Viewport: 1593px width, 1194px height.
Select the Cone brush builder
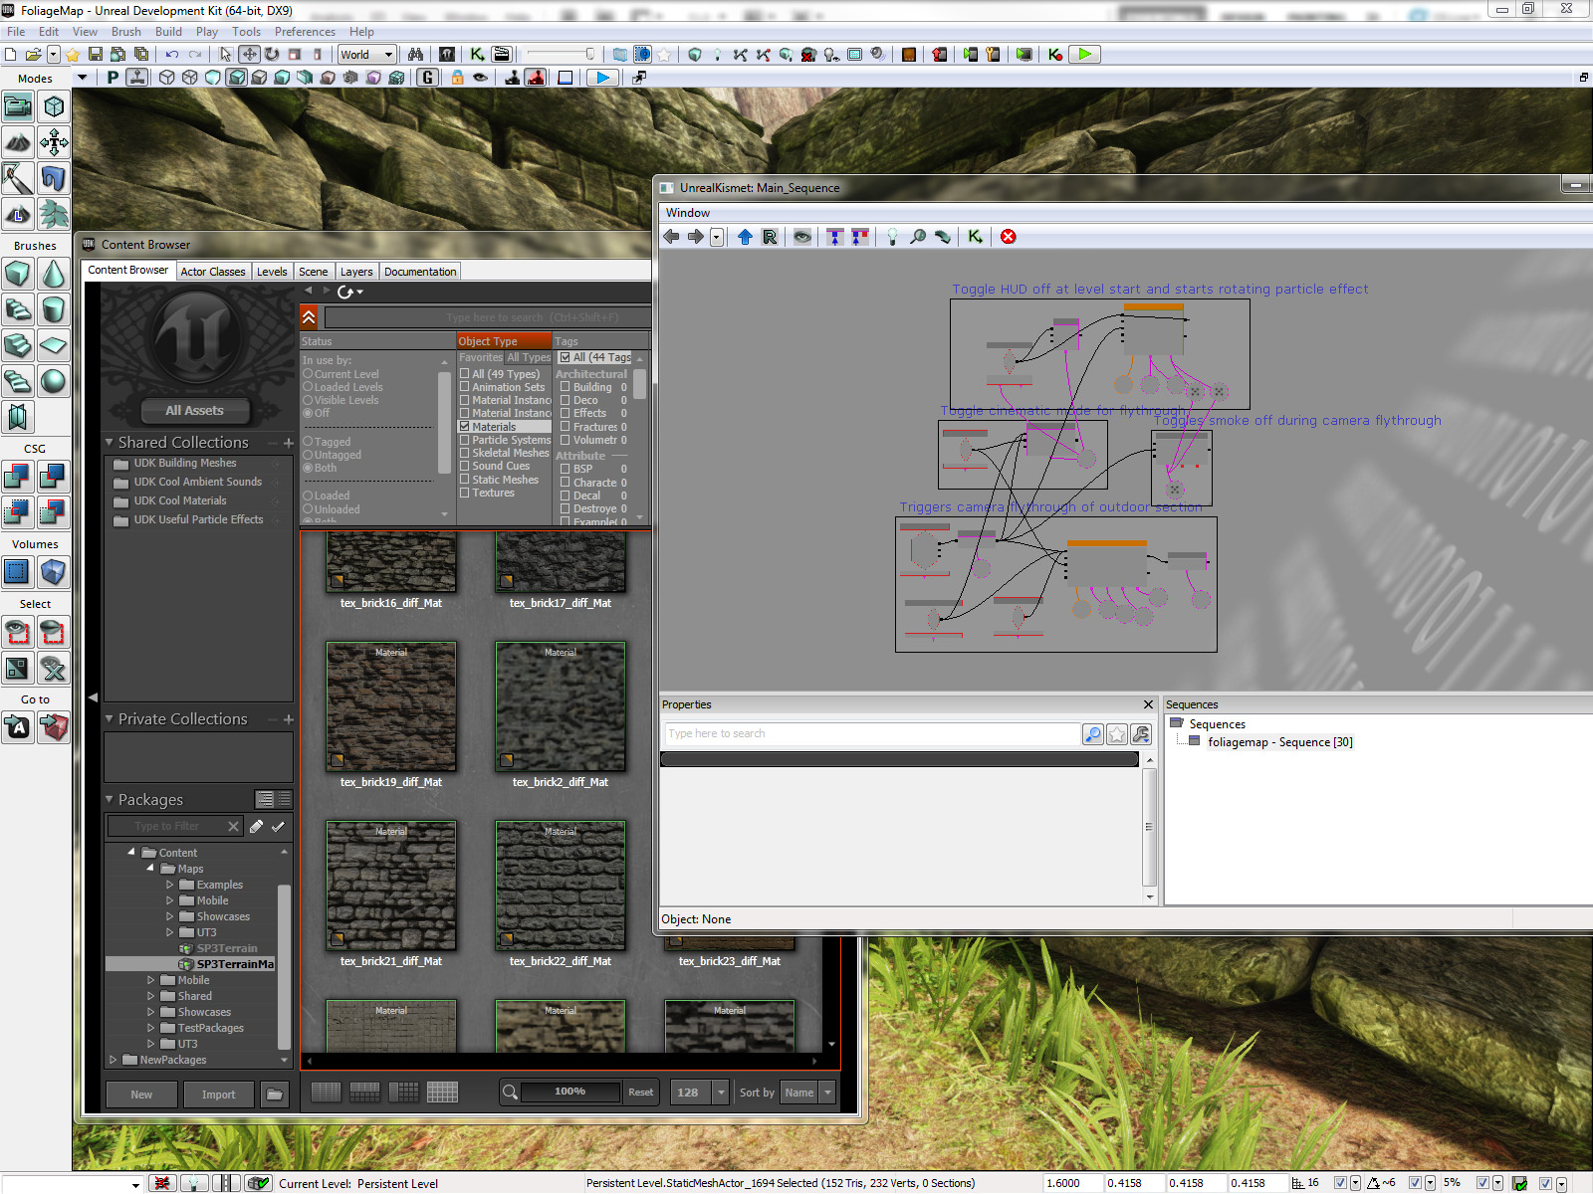pyautogui.click(x=54, y=274)
